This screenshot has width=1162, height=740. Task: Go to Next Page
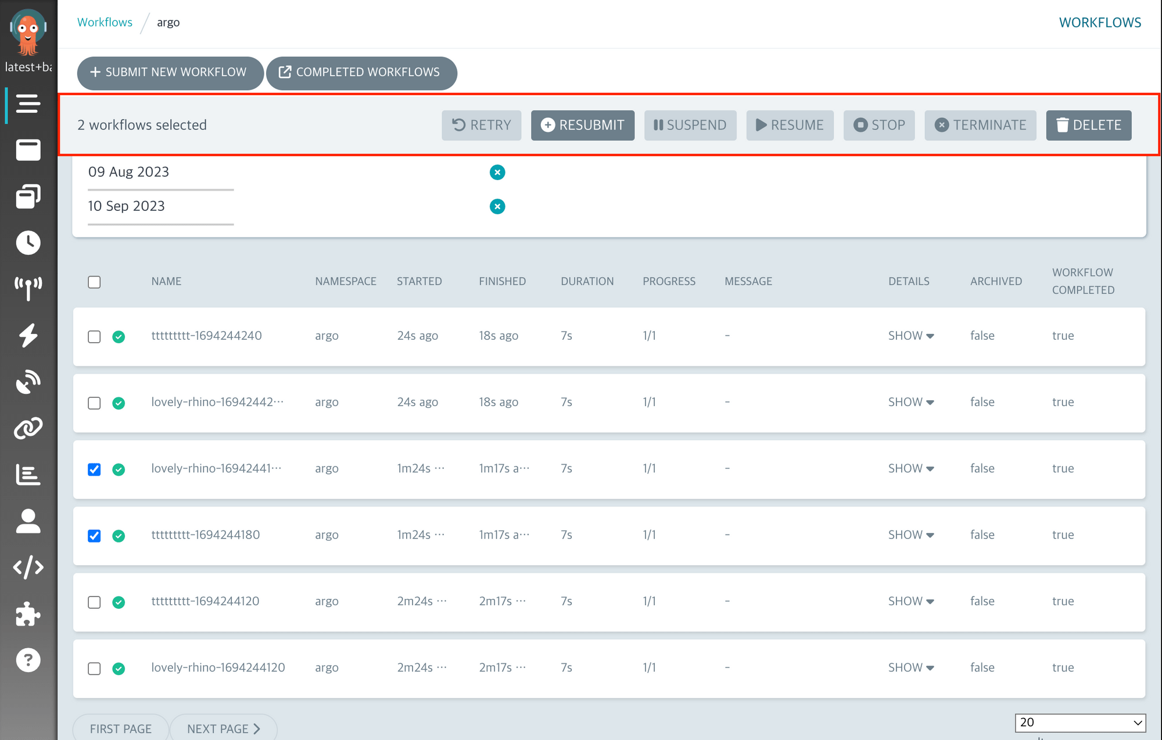click(x=224, y=728)
